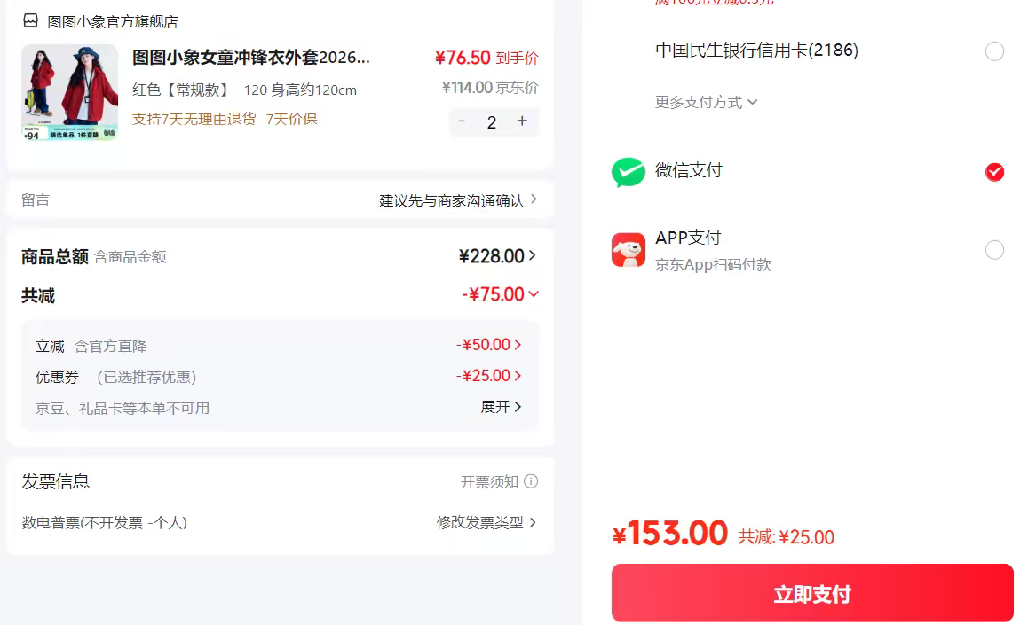Select the 微信支付 radio button
The height and width of the screenshot is (625, 1028).
pos(994,172)
